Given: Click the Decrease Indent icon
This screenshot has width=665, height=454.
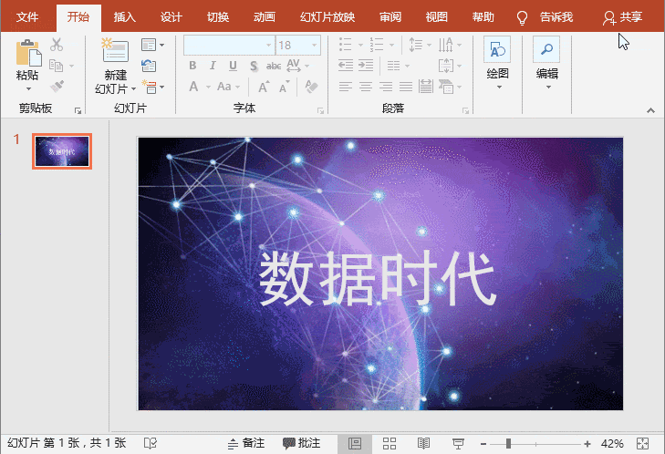Looking at the screenshot, I should coord(346,66).
